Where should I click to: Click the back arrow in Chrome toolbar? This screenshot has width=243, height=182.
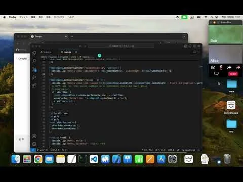pyautogui.click(x=18, y=43)
